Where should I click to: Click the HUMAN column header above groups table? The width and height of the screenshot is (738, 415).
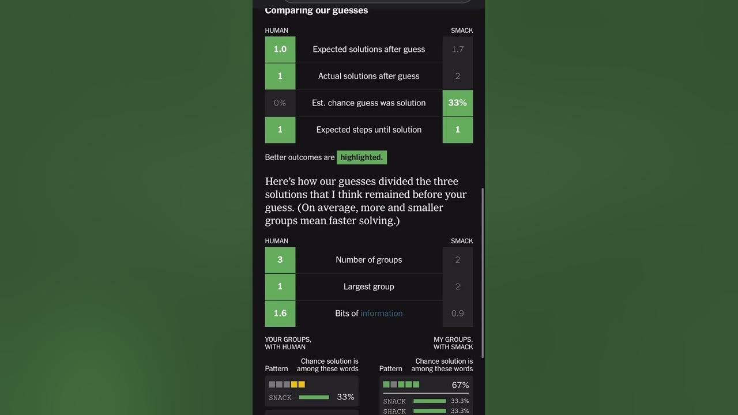point(277,241)
